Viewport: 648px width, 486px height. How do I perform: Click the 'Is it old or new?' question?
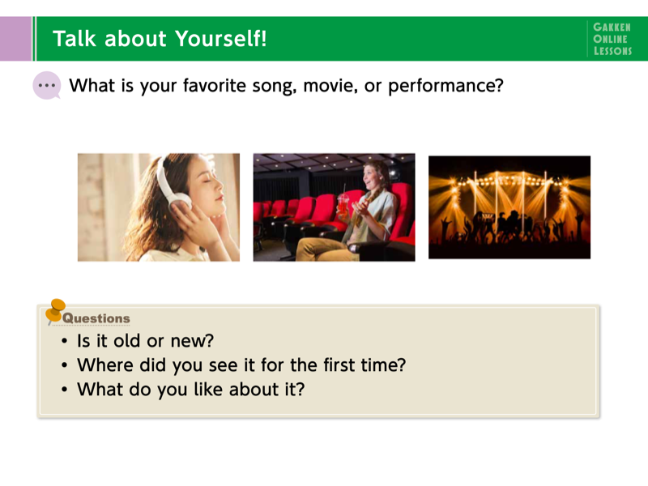pyautogui.click(x=145, y=341)
